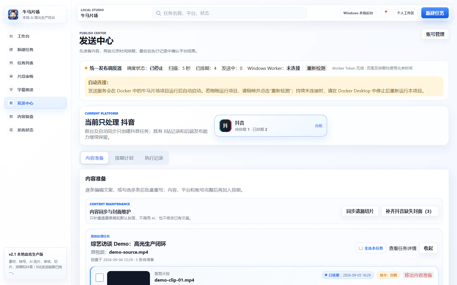Click the 缺少：封面 warning badge
Screen dimensions: 457x285
coord(388,275)
